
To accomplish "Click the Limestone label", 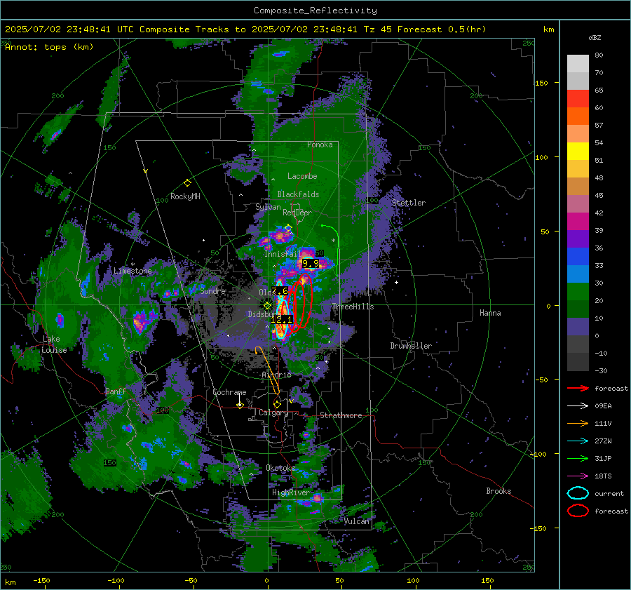I will click(133, 271).
